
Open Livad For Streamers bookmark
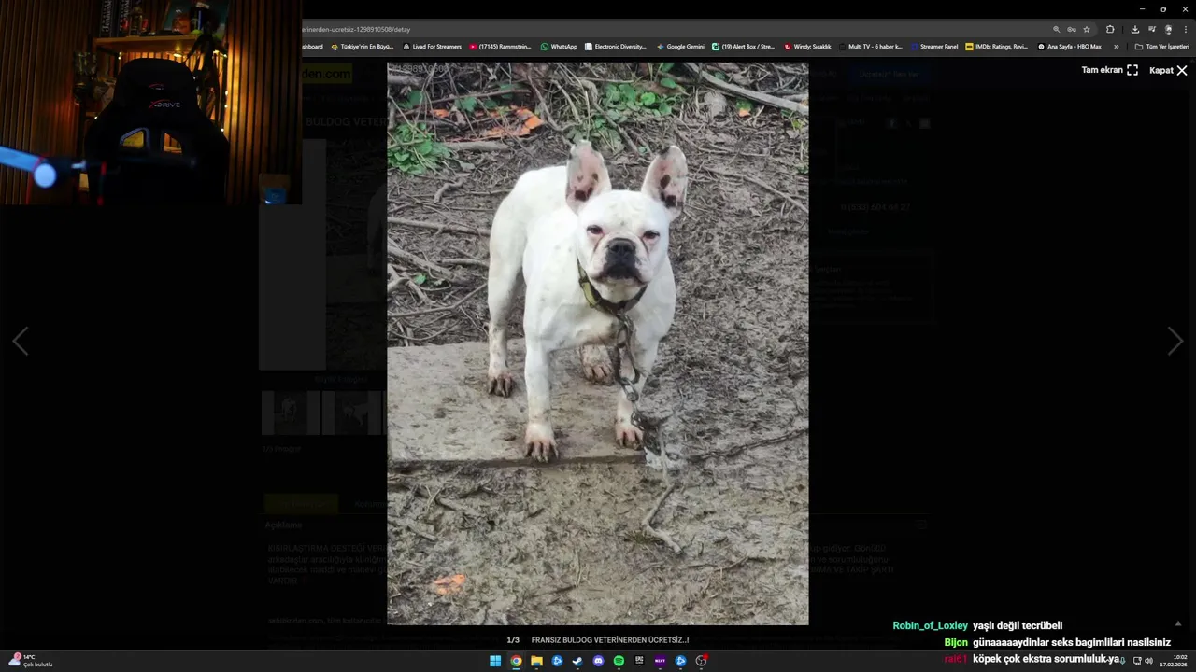pos(432,47)
